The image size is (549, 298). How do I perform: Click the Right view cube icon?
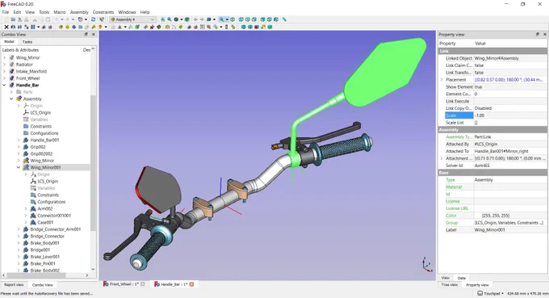[254, 19]
